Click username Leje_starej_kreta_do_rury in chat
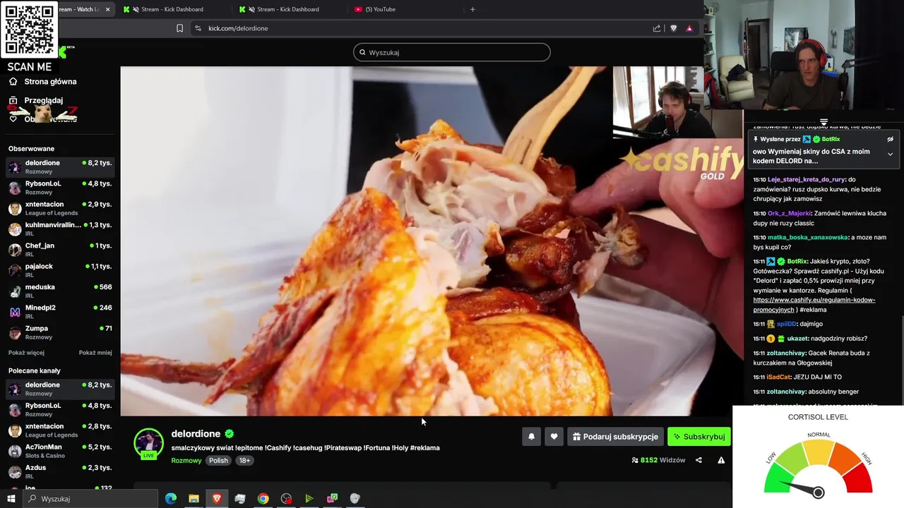This screenshot has height=508, width=904. coord(807,180)
